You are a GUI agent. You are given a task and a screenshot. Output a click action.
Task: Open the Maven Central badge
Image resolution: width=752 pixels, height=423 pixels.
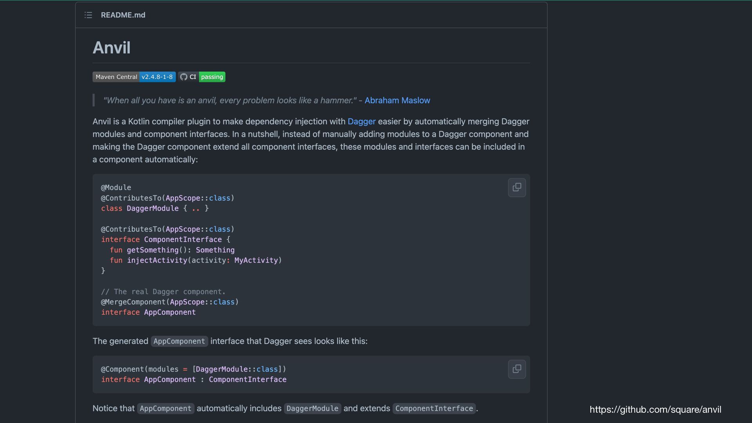pos(116,77)
